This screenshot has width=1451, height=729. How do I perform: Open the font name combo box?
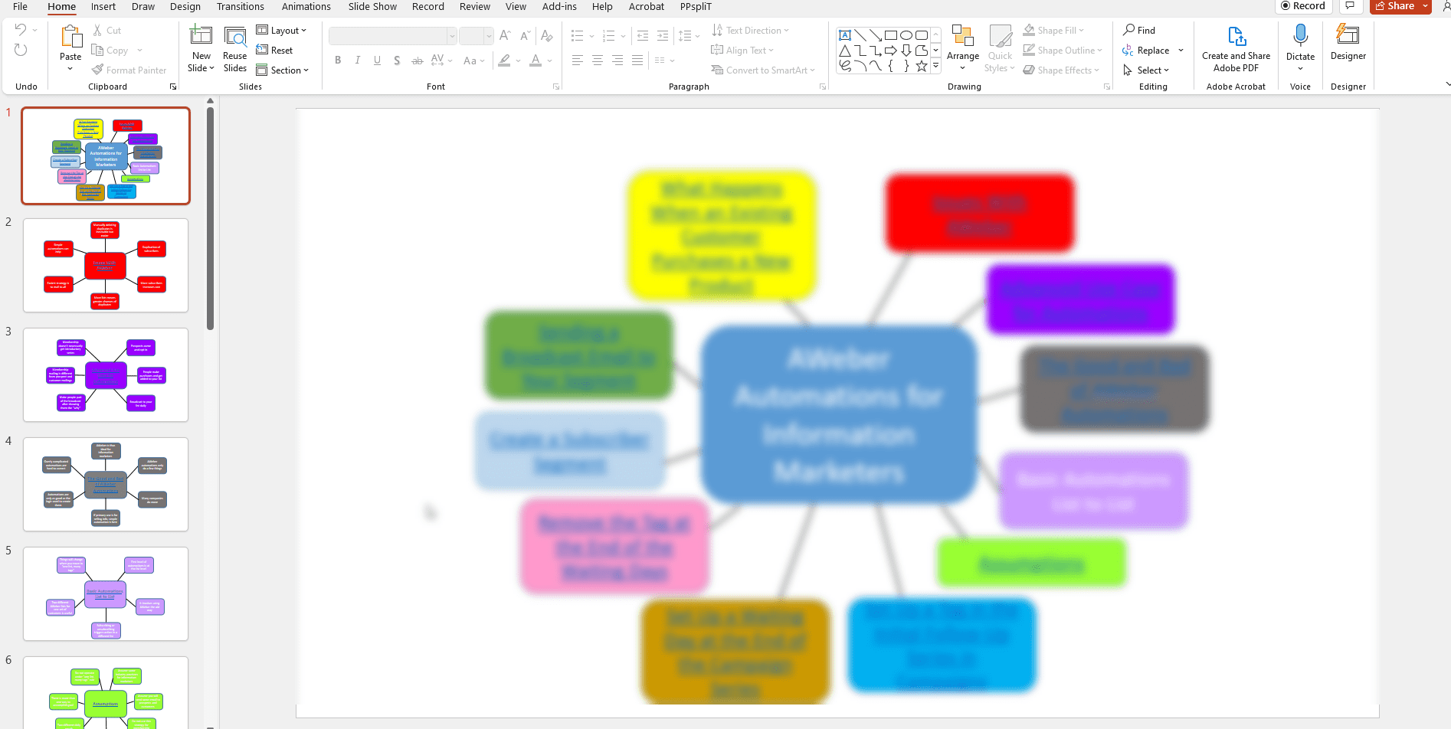[x=393, y=36]
